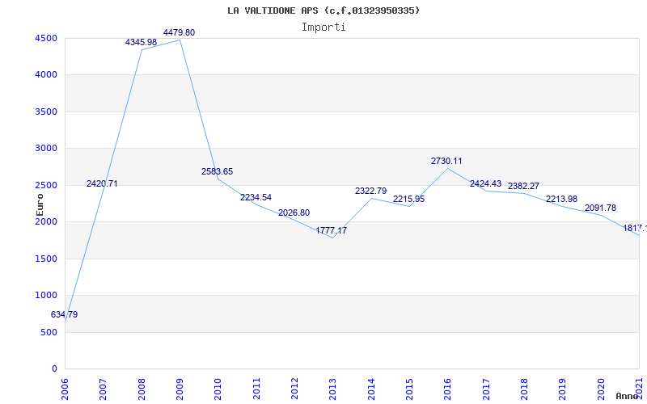Click x-axis year 2009
This screenshot has height=404, width=647.
(x=180, y=389)
